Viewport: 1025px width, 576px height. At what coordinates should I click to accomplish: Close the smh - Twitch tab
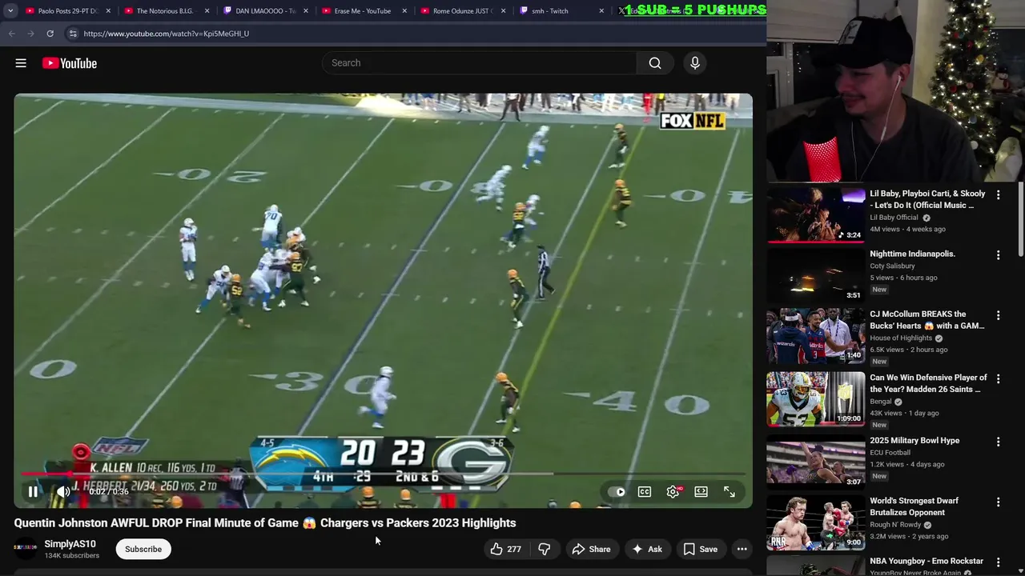point(601,11)
